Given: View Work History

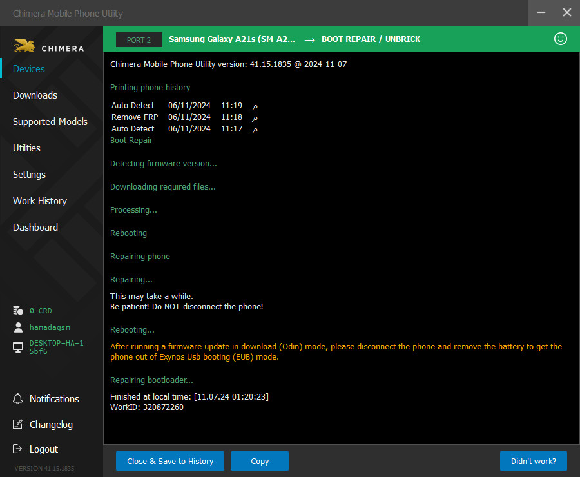Looking at the screenshot, I should pos(40,201).
